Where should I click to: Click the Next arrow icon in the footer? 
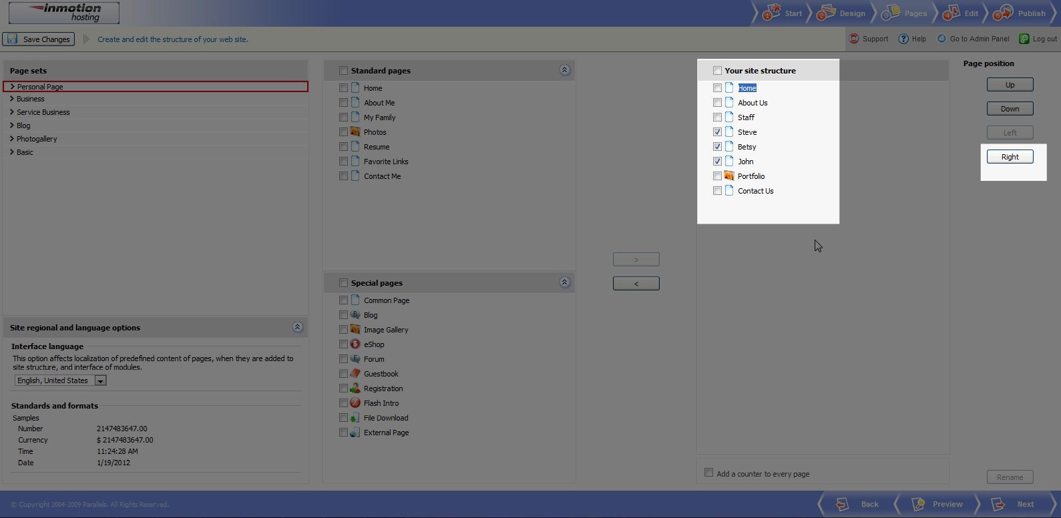click(x=998, y=504)
